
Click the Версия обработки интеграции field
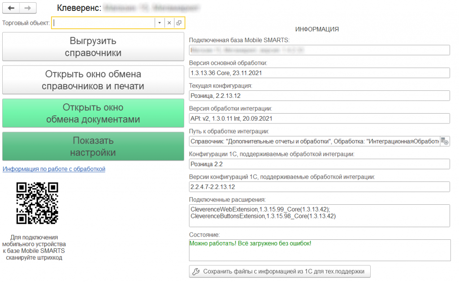pos(319,119)
